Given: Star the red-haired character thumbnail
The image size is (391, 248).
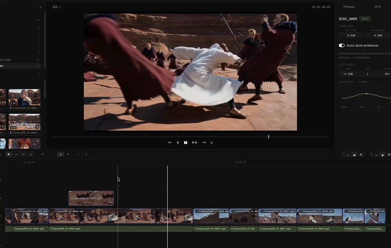Looking at the screenshot, I should pyautogui.click(x=38, y=141).
